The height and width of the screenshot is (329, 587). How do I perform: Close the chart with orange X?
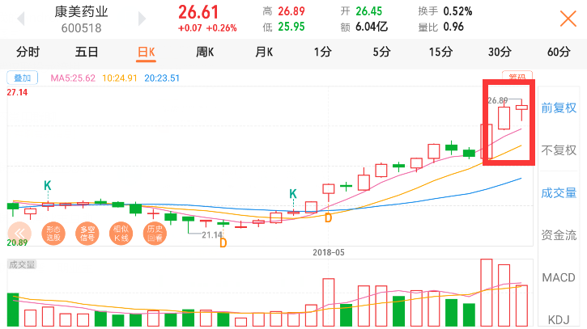pyautogui.click(x=568, y=19)
